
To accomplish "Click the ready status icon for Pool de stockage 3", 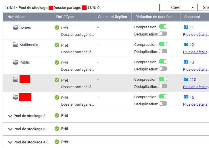I will tap(57, 129).
